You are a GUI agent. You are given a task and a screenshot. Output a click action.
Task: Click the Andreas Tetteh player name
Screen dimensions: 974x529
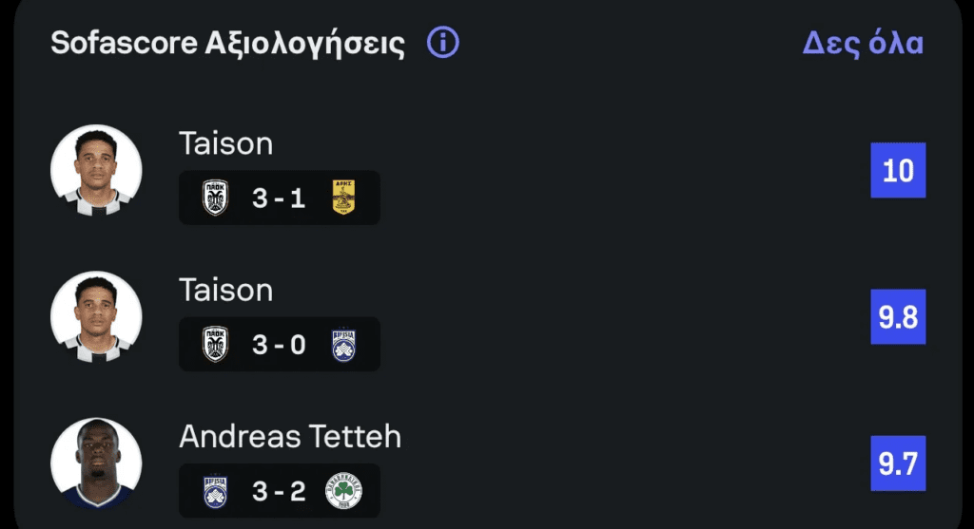click(290, 436)
